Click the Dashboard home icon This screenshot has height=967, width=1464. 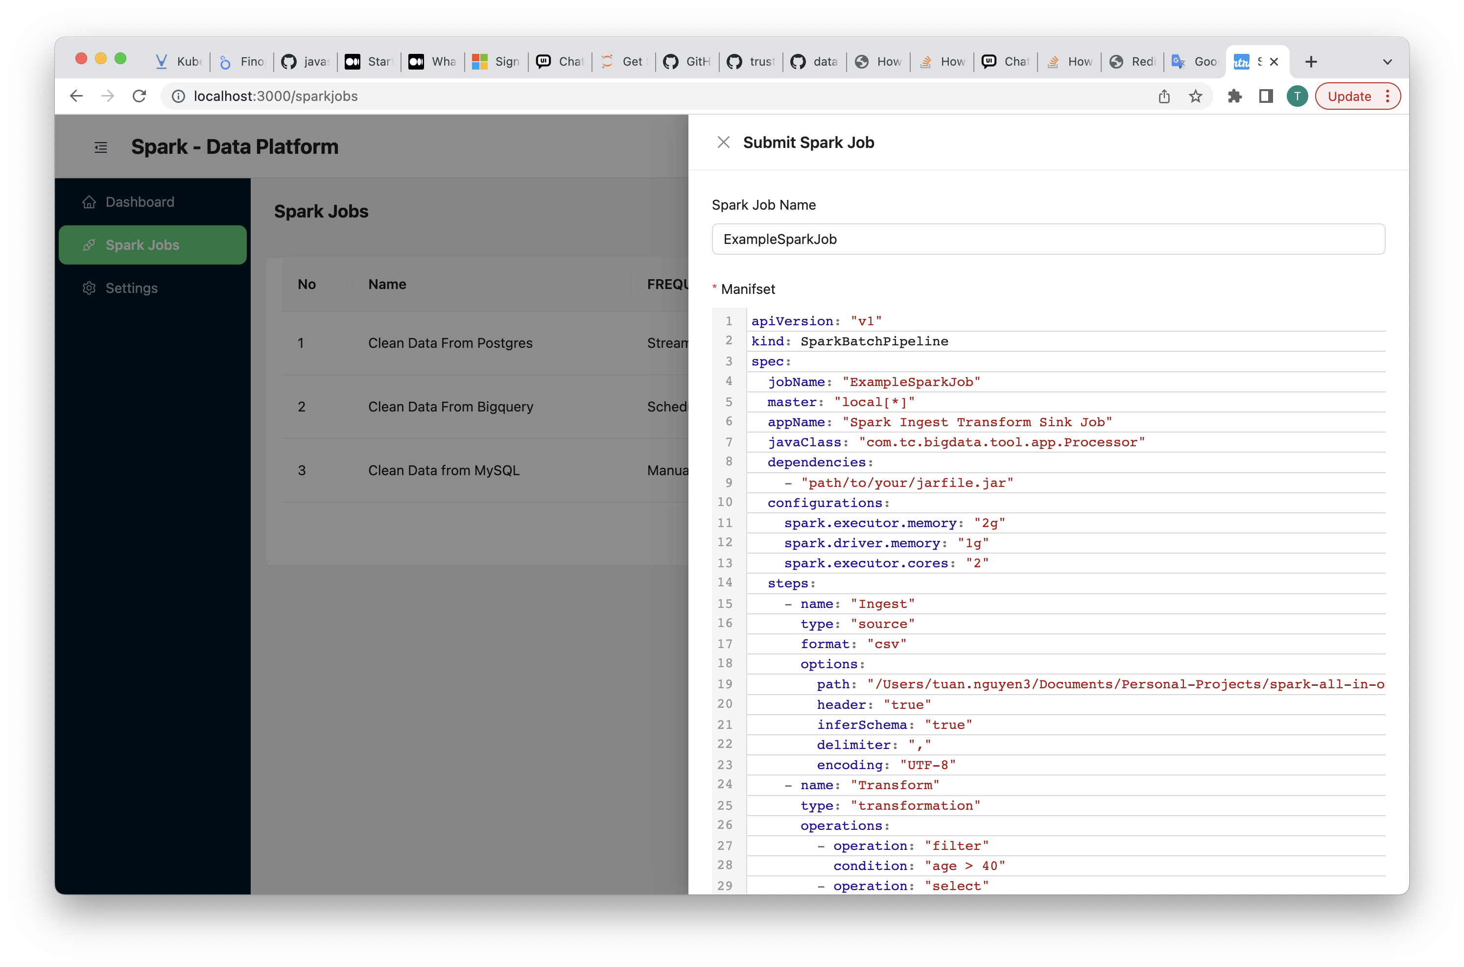90,202
